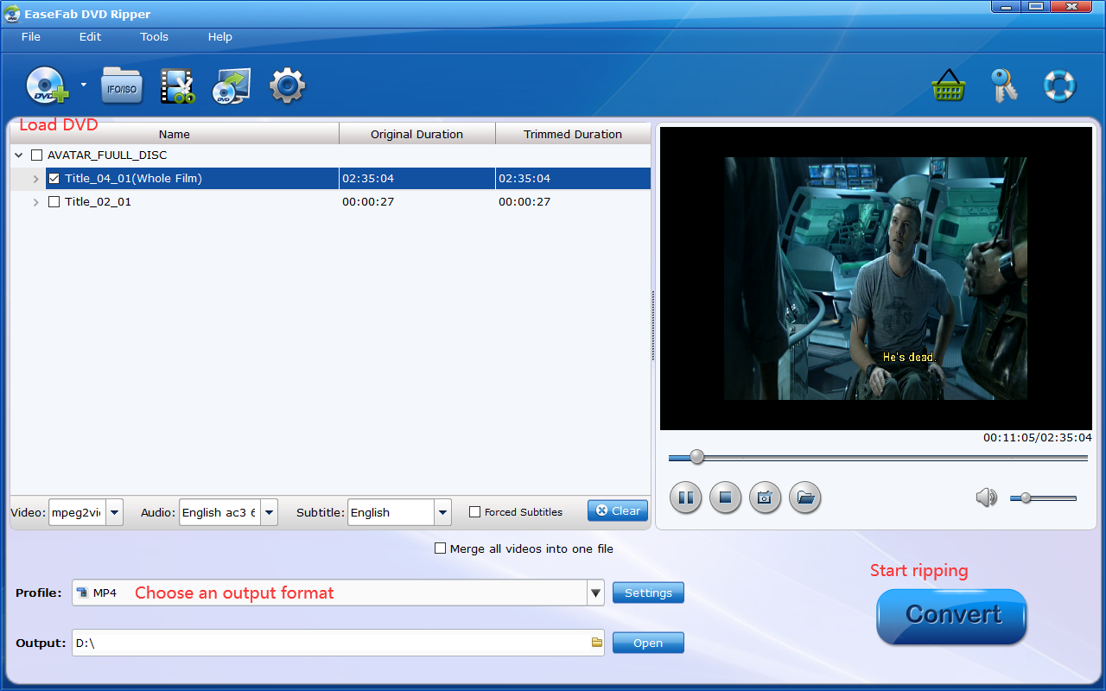Open the lifebuoy help icon
1106x691 pixels.
[x=1058, y=86]
